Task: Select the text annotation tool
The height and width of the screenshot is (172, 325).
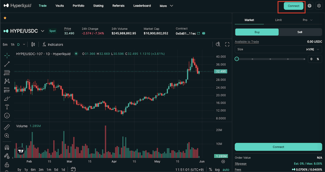Action: pyautogui.click(x=7, y=107)
